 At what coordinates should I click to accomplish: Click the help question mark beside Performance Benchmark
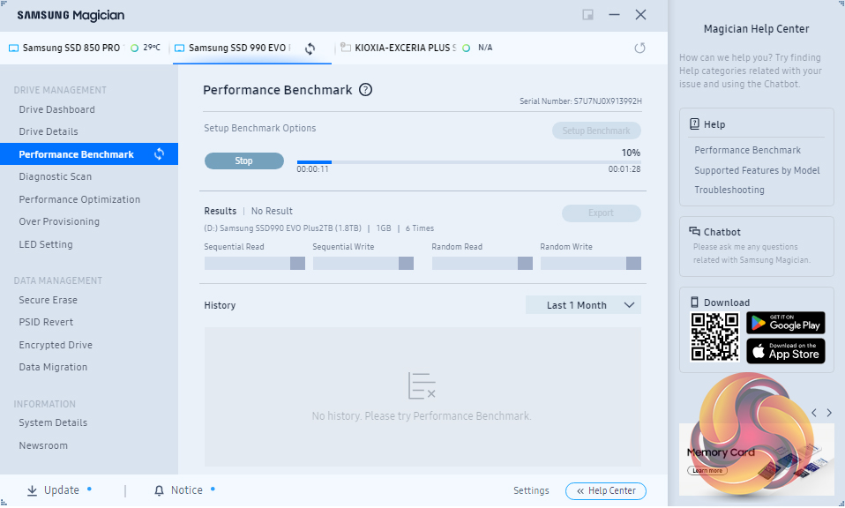tap(366, 90)
